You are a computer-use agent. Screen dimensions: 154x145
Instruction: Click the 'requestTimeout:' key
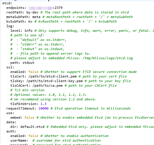(21, 108)
